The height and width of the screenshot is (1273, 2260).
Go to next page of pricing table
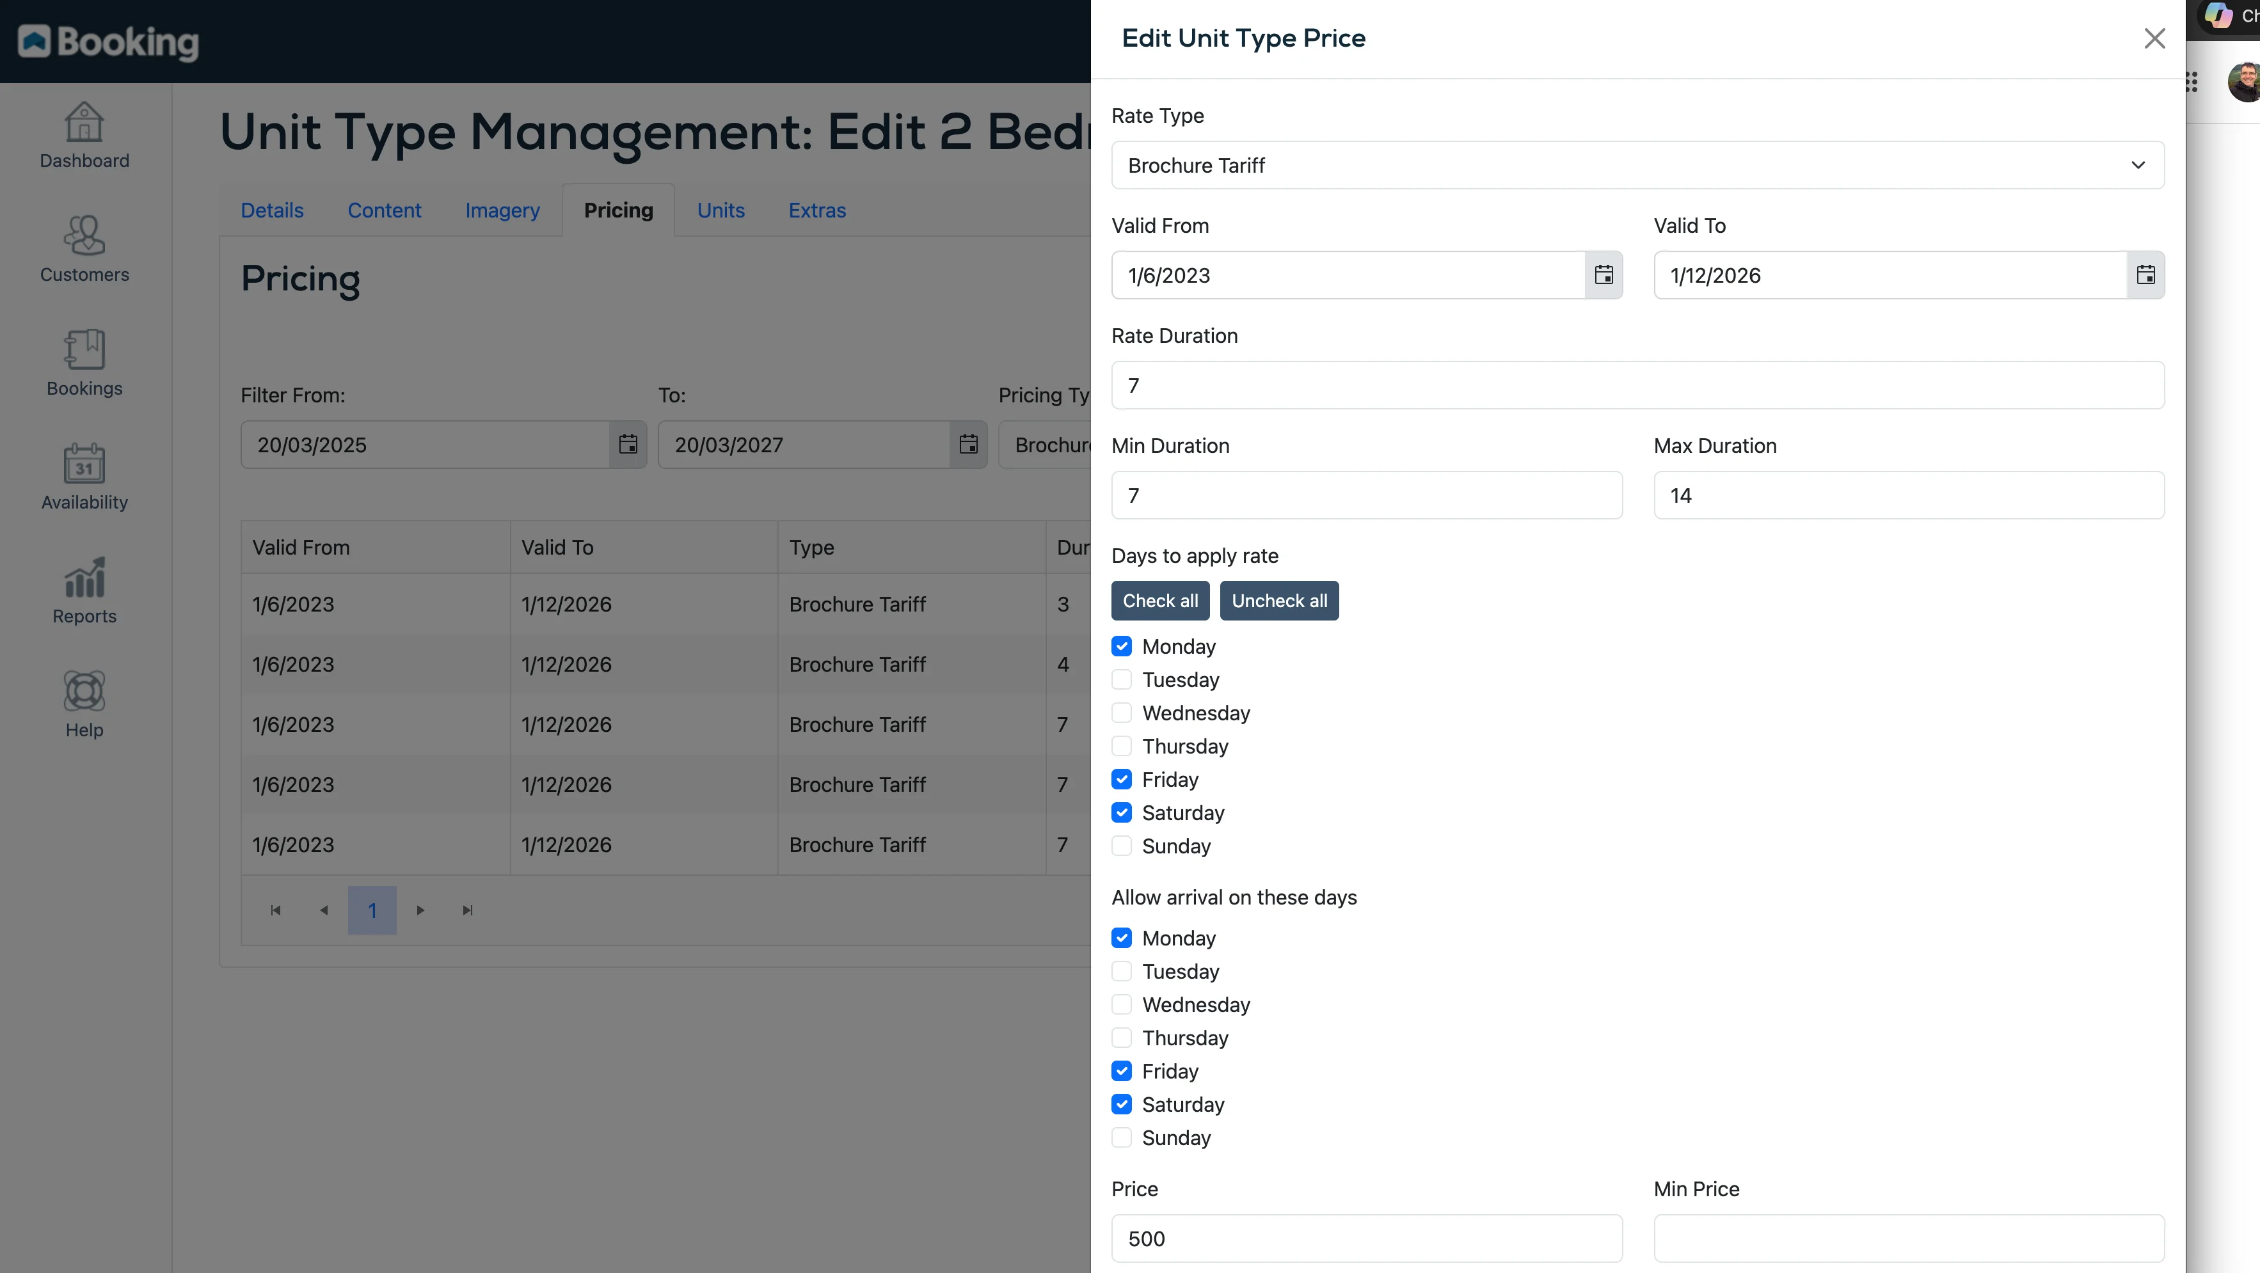[420, 910]
